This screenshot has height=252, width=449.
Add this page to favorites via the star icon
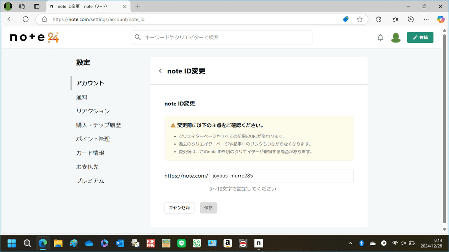[359, 19]
